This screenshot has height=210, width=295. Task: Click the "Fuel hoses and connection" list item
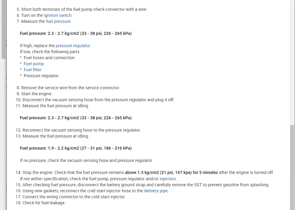tap(49, 58)
